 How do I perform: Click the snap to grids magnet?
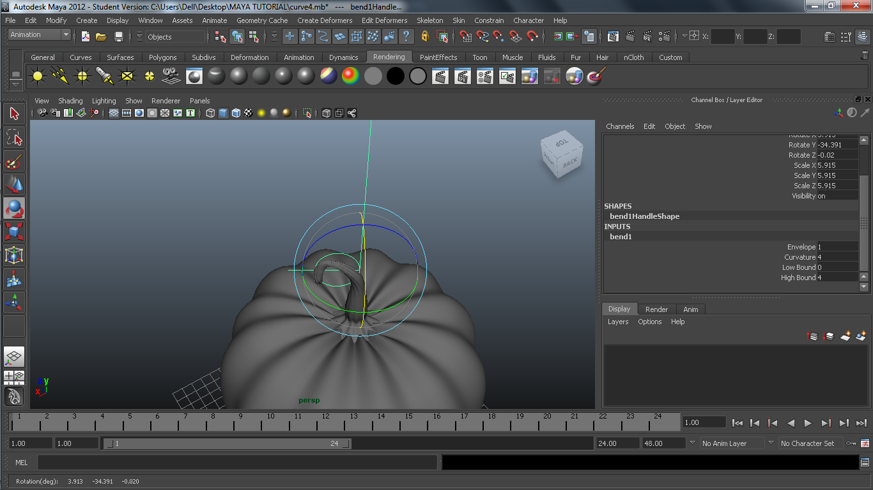(466, 36)
